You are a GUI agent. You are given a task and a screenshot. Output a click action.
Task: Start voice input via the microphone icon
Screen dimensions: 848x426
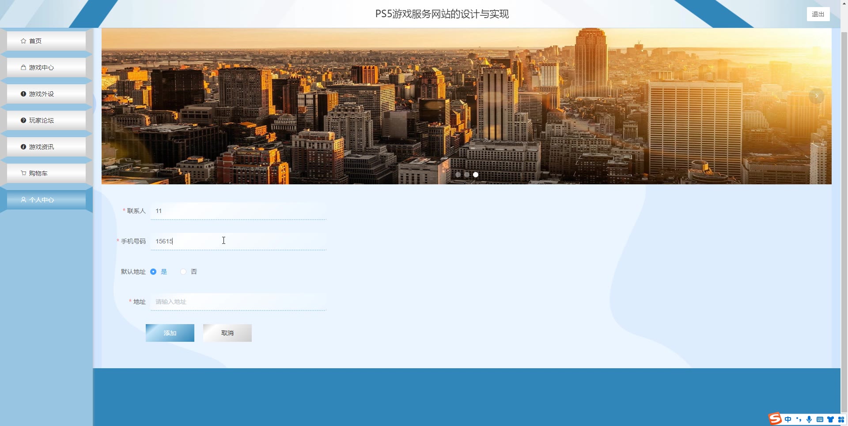809,419
